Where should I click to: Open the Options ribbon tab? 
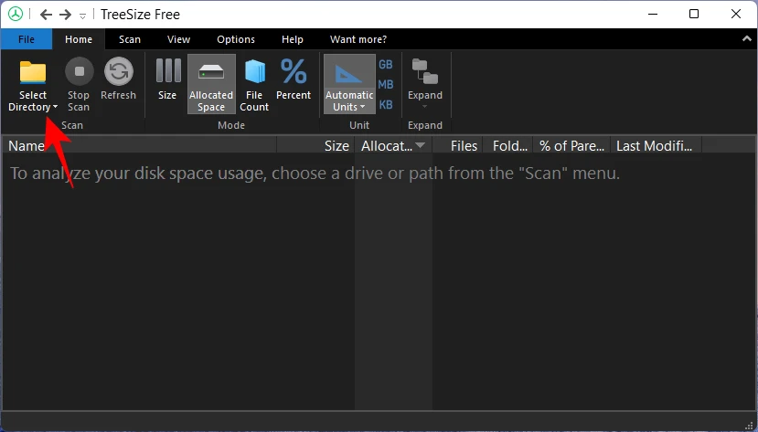(x=236, y=39)
